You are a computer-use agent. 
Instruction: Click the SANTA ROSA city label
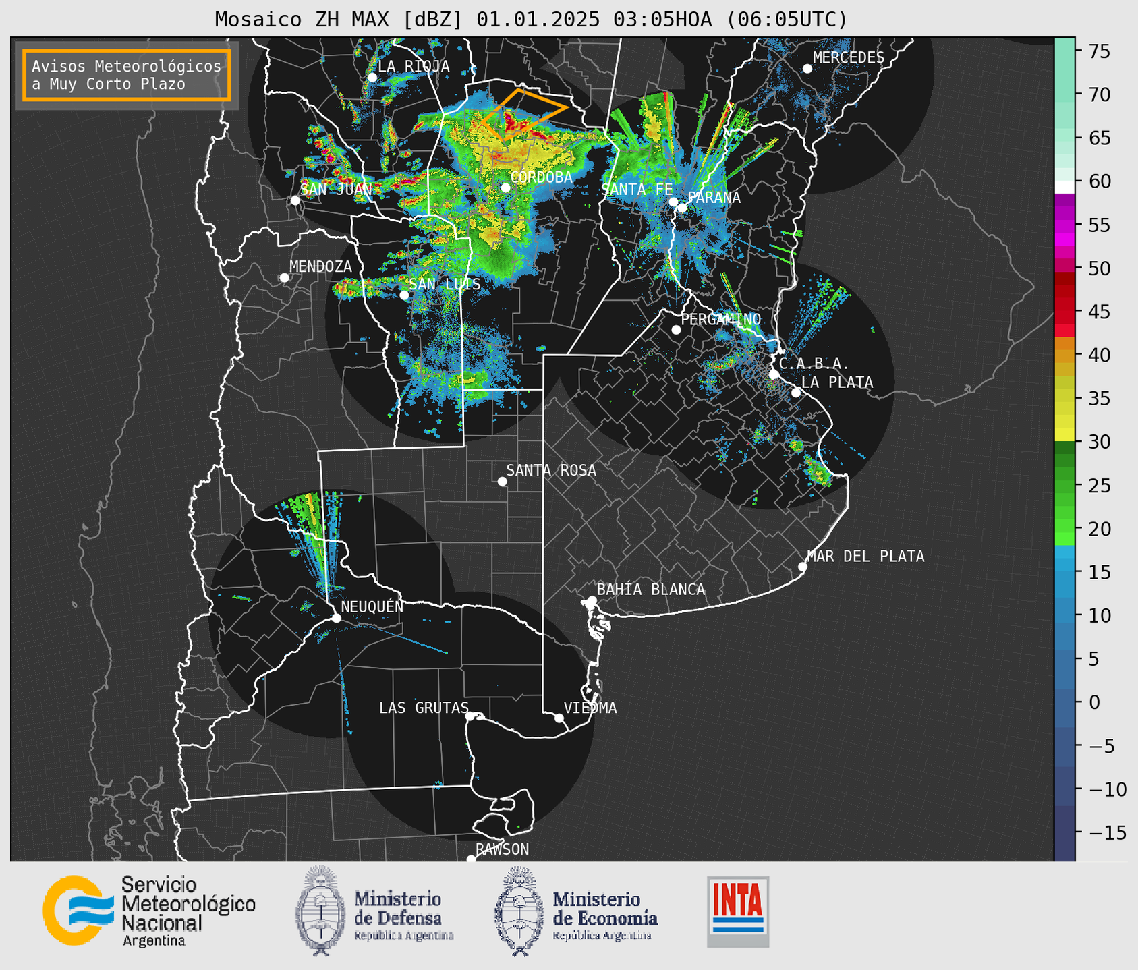click(x=551, y=470)
